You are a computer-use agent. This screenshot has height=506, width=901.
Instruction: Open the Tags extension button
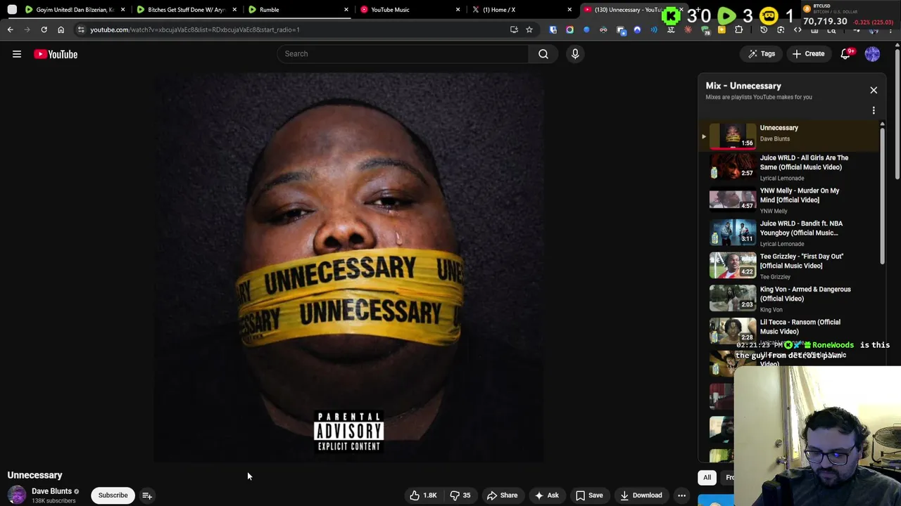coord(761,53)
